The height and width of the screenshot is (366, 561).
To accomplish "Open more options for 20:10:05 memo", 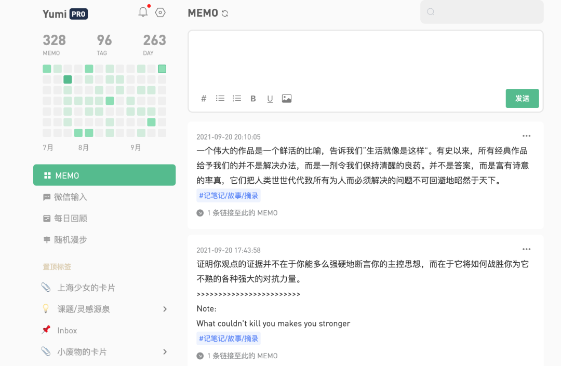I will pos(526,136).
